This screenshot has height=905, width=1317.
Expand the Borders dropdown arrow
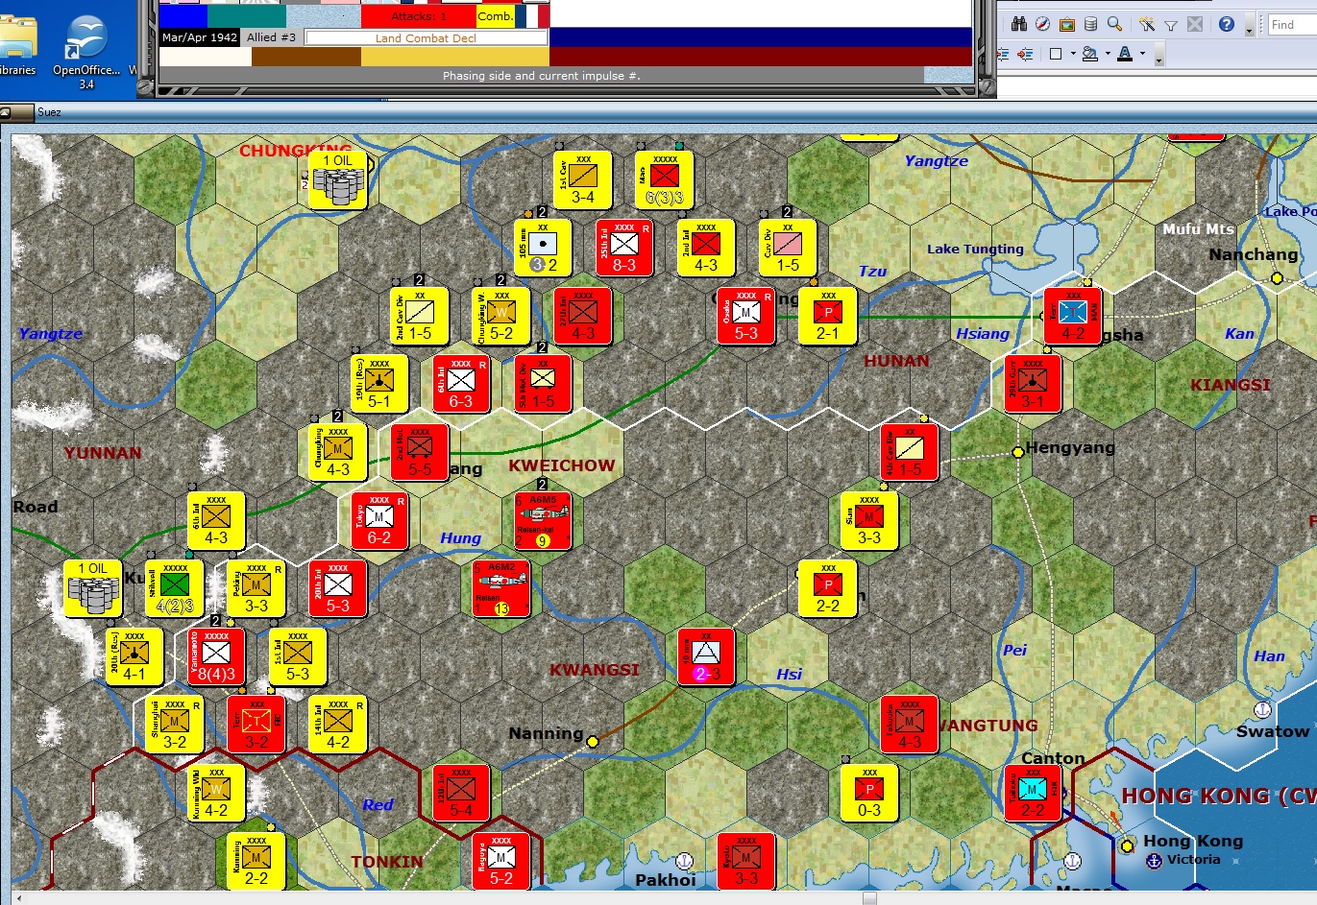pyautogui.click(x=1072, y=54)
